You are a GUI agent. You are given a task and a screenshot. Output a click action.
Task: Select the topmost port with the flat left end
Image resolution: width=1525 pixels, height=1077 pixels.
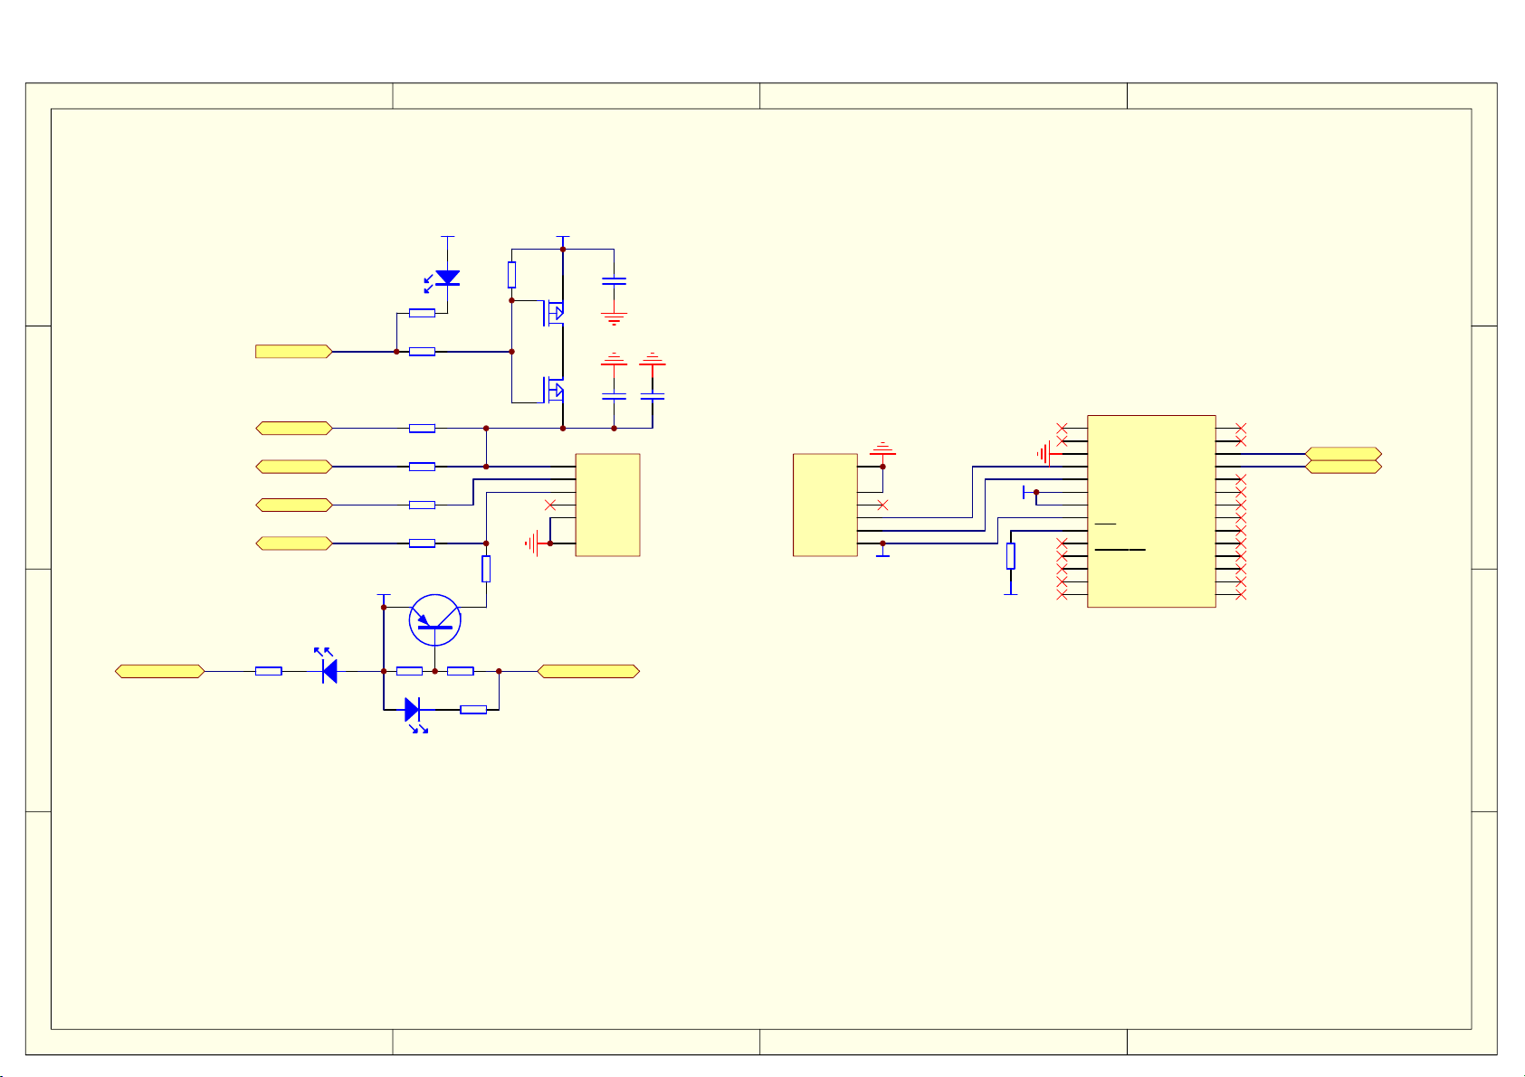pos(294,351)
